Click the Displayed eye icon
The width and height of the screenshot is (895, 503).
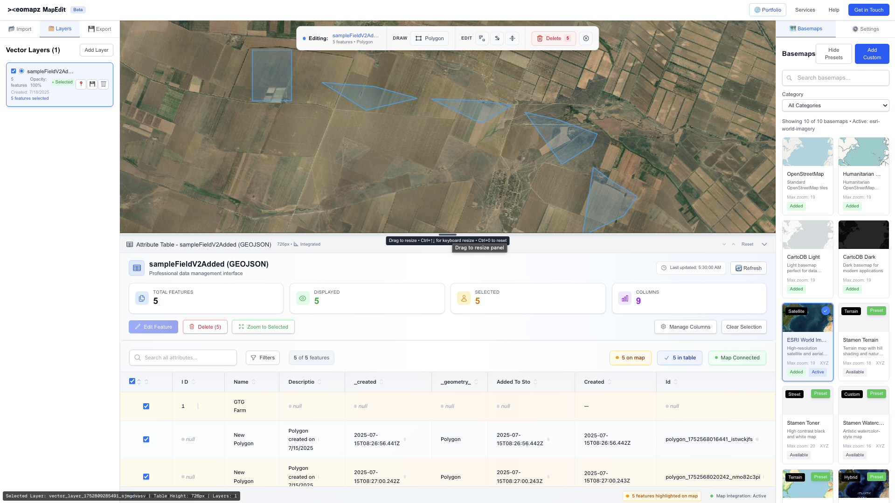(303, 298)
